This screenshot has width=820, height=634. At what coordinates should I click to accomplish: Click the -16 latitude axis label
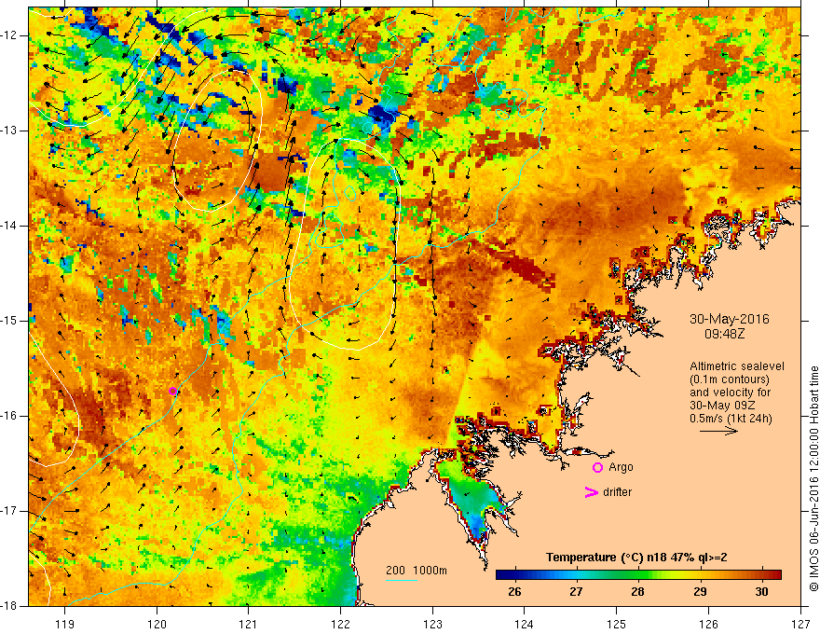[10, 416]
